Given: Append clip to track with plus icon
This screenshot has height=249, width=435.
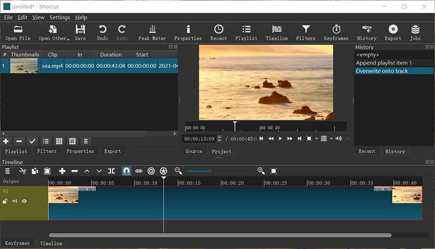Looking at the screenshot, I should click(62, 171).
